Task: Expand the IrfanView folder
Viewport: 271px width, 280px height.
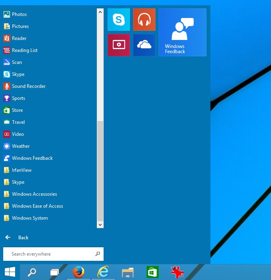Action: [x=18, y=170]
